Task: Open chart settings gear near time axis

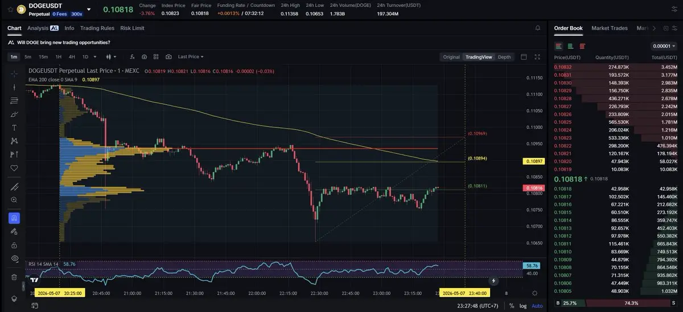Action: (x=534, y=293)
